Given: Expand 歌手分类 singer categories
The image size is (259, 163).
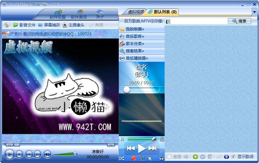Looking at the screenshot, I should coord(142,44).
